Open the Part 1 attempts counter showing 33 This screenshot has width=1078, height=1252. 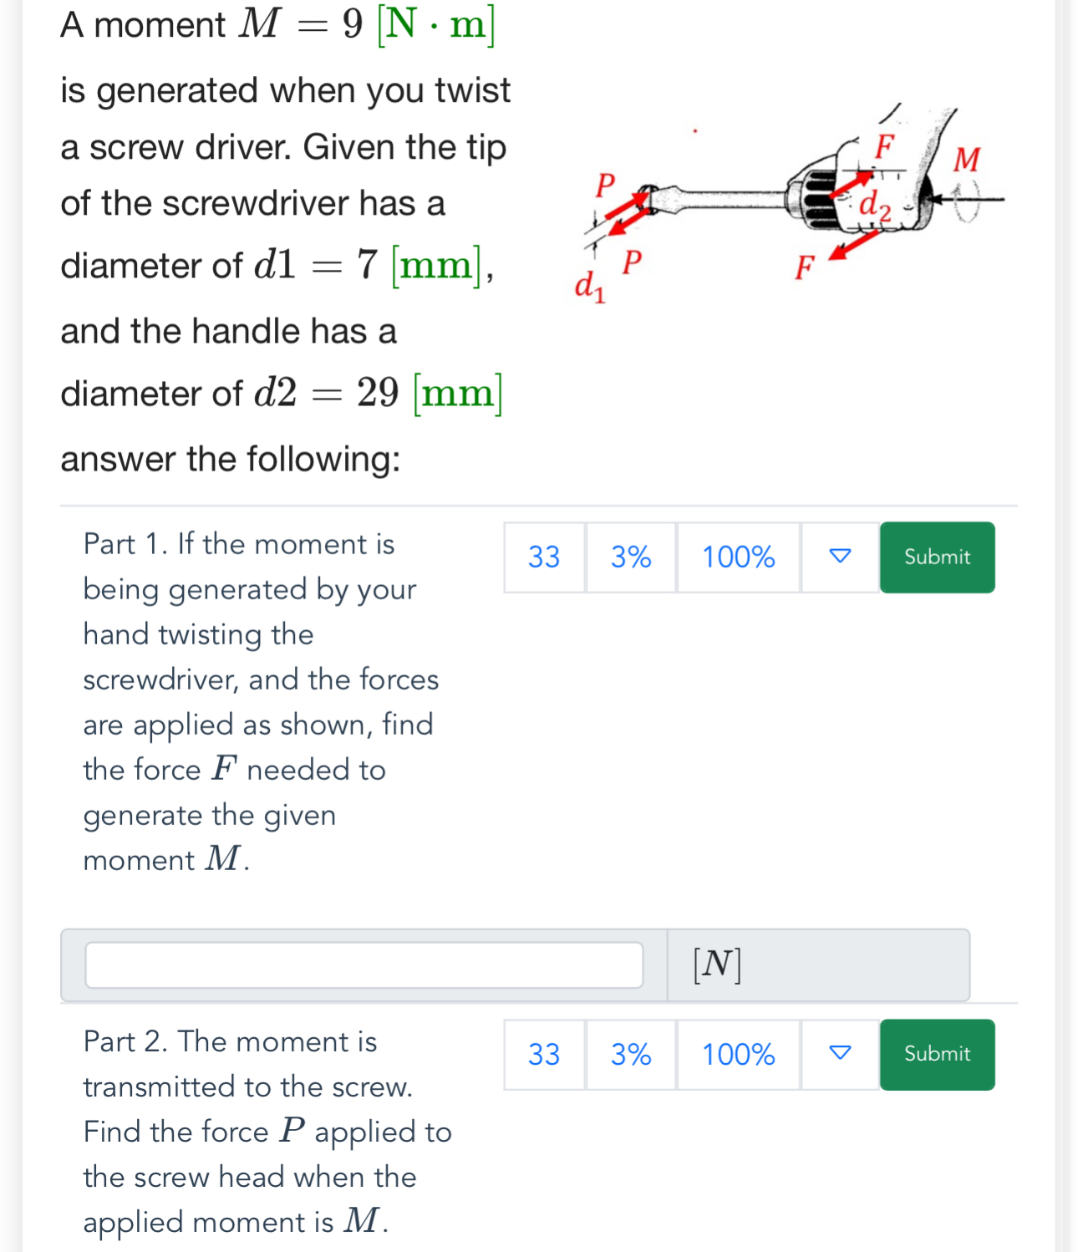pyautogui.click(x=544, y=557)
